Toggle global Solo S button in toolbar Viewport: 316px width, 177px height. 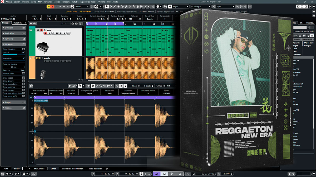(53, 7)
